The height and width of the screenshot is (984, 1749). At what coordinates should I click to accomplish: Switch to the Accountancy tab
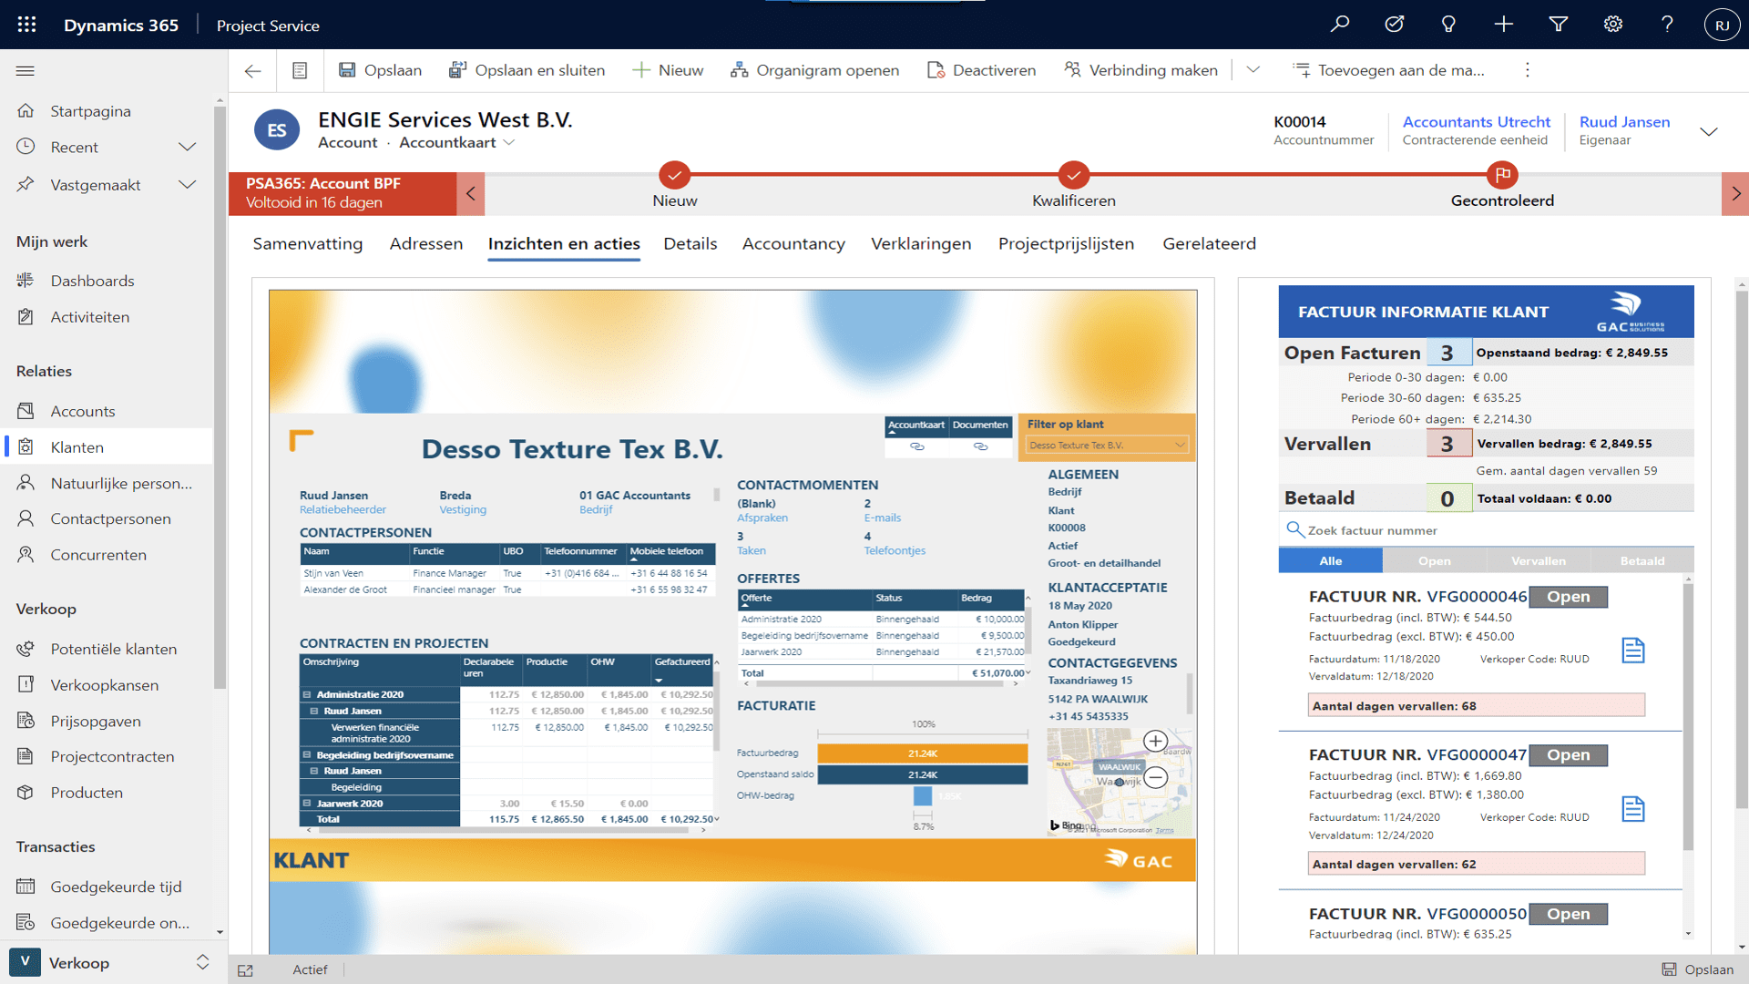tap(793, 244)
